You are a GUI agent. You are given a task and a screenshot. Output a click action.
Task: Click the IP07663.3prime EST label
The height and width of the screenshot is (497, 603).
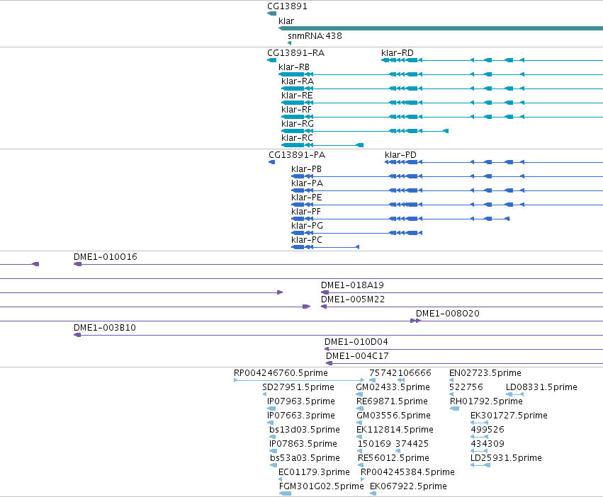300,416
